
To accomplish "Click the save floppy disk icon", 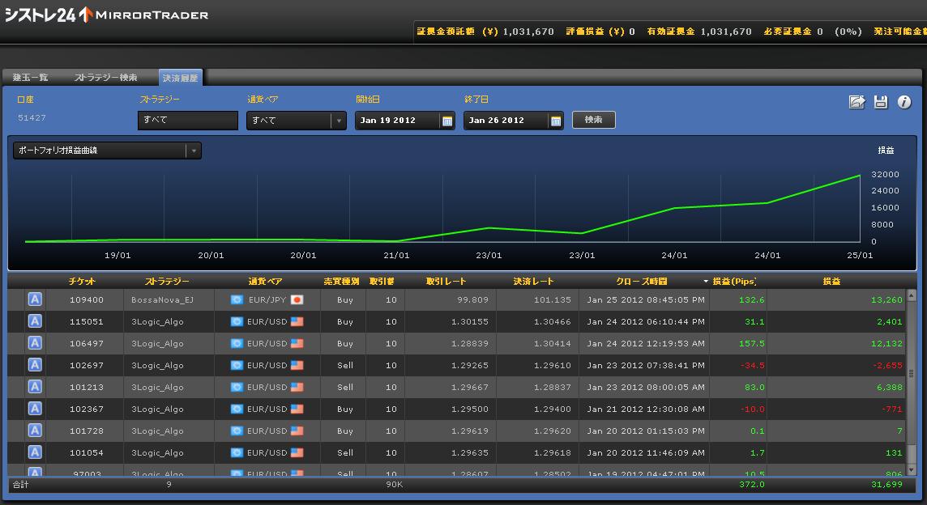I will click(881, 102).
